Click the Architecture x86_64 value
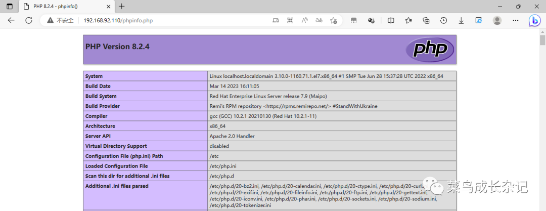Viewport: 546px width, 211px height. pos(218,126)
